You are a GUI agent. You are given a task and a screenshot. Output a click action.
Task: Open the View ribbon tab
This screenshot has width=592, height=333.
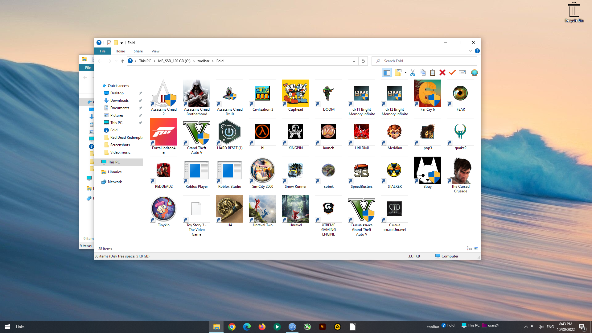point(155,51)
